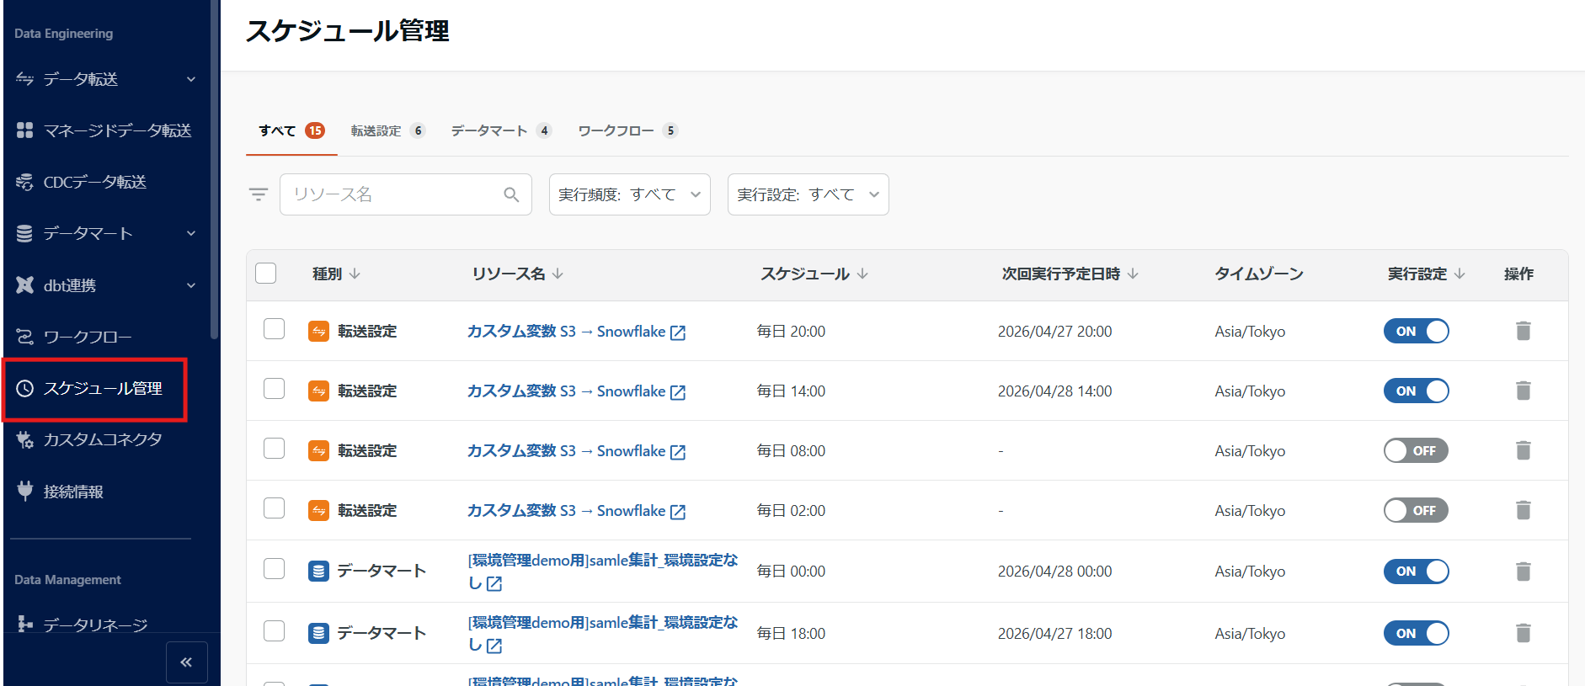Click the ワークフロー icon in sidebar
The height and width of the screenshot is (686, 1585).
pos(25,337)
